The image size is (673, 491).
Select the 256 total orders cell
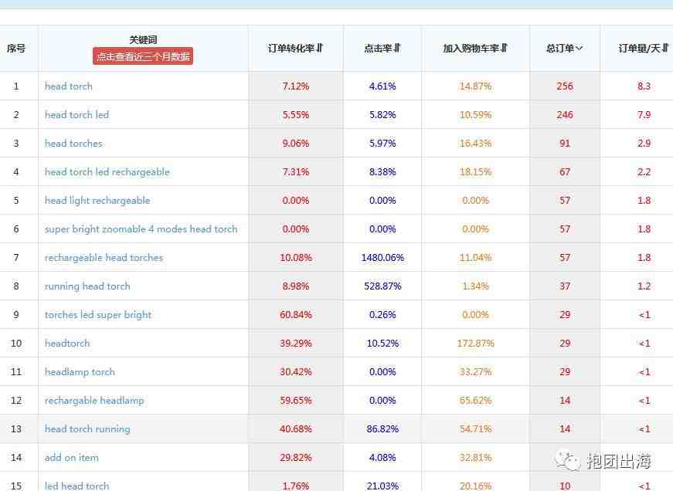coord(565,86)
